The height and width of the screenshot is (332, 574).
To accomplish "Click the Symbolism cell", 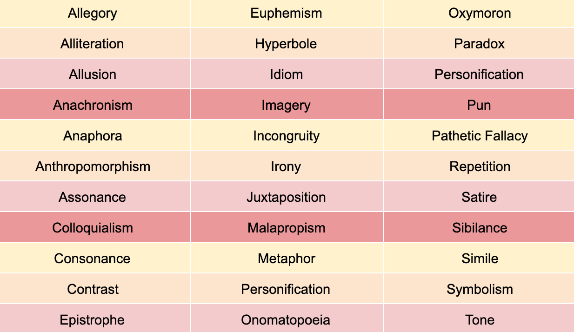I will pos(479,289).
